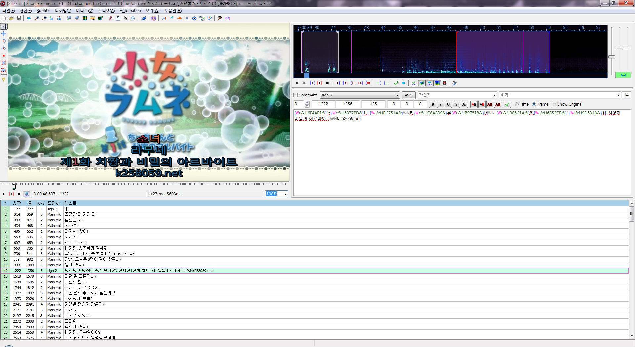Open visual typesetting help question mark

tap(4, 80)
